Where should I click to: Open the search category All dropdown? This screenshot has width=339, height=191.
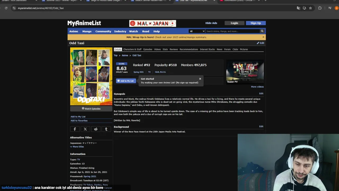pos(197,31)
